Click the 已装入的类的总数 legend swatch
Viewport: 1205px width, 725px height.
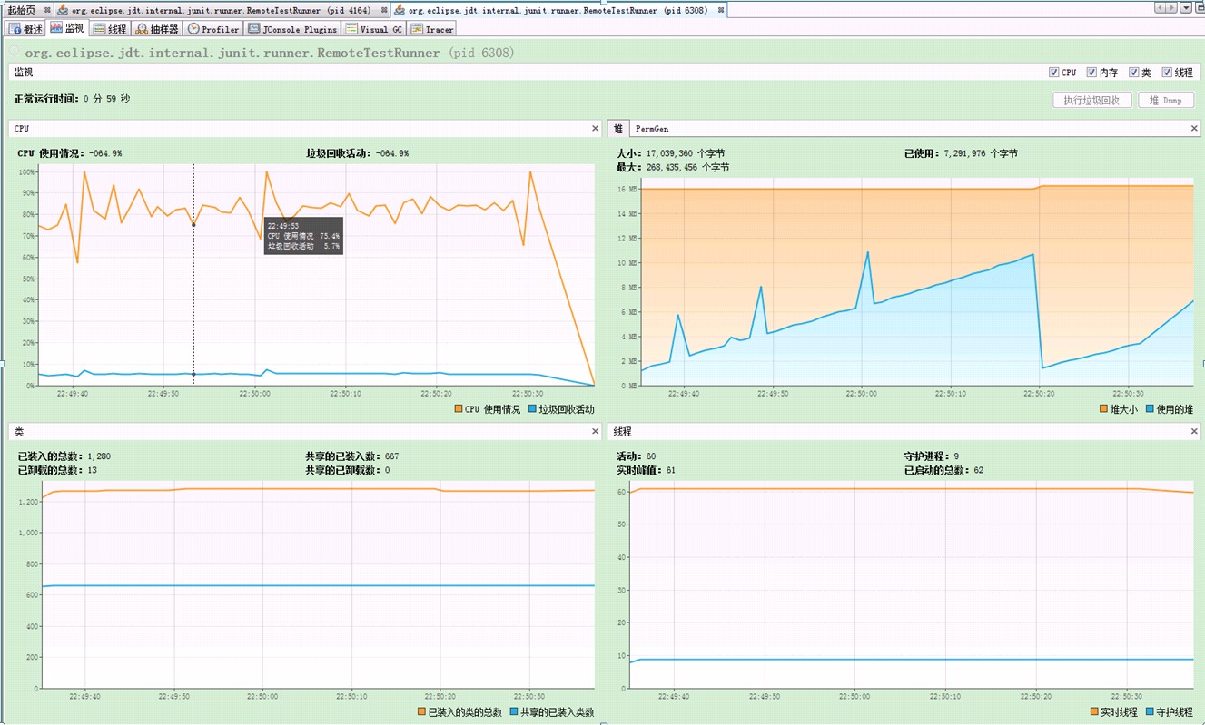point(422,712)
